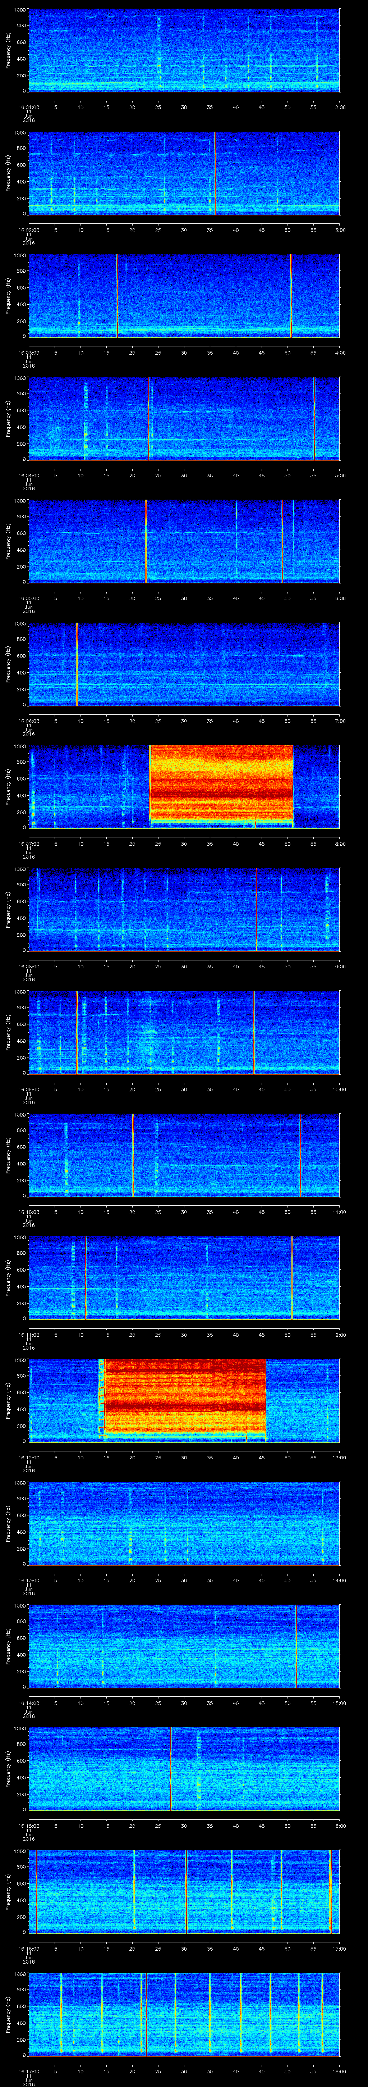368x2087 pixels.
Task: Click the "2:00" end time label
Action: pos(340,106)
